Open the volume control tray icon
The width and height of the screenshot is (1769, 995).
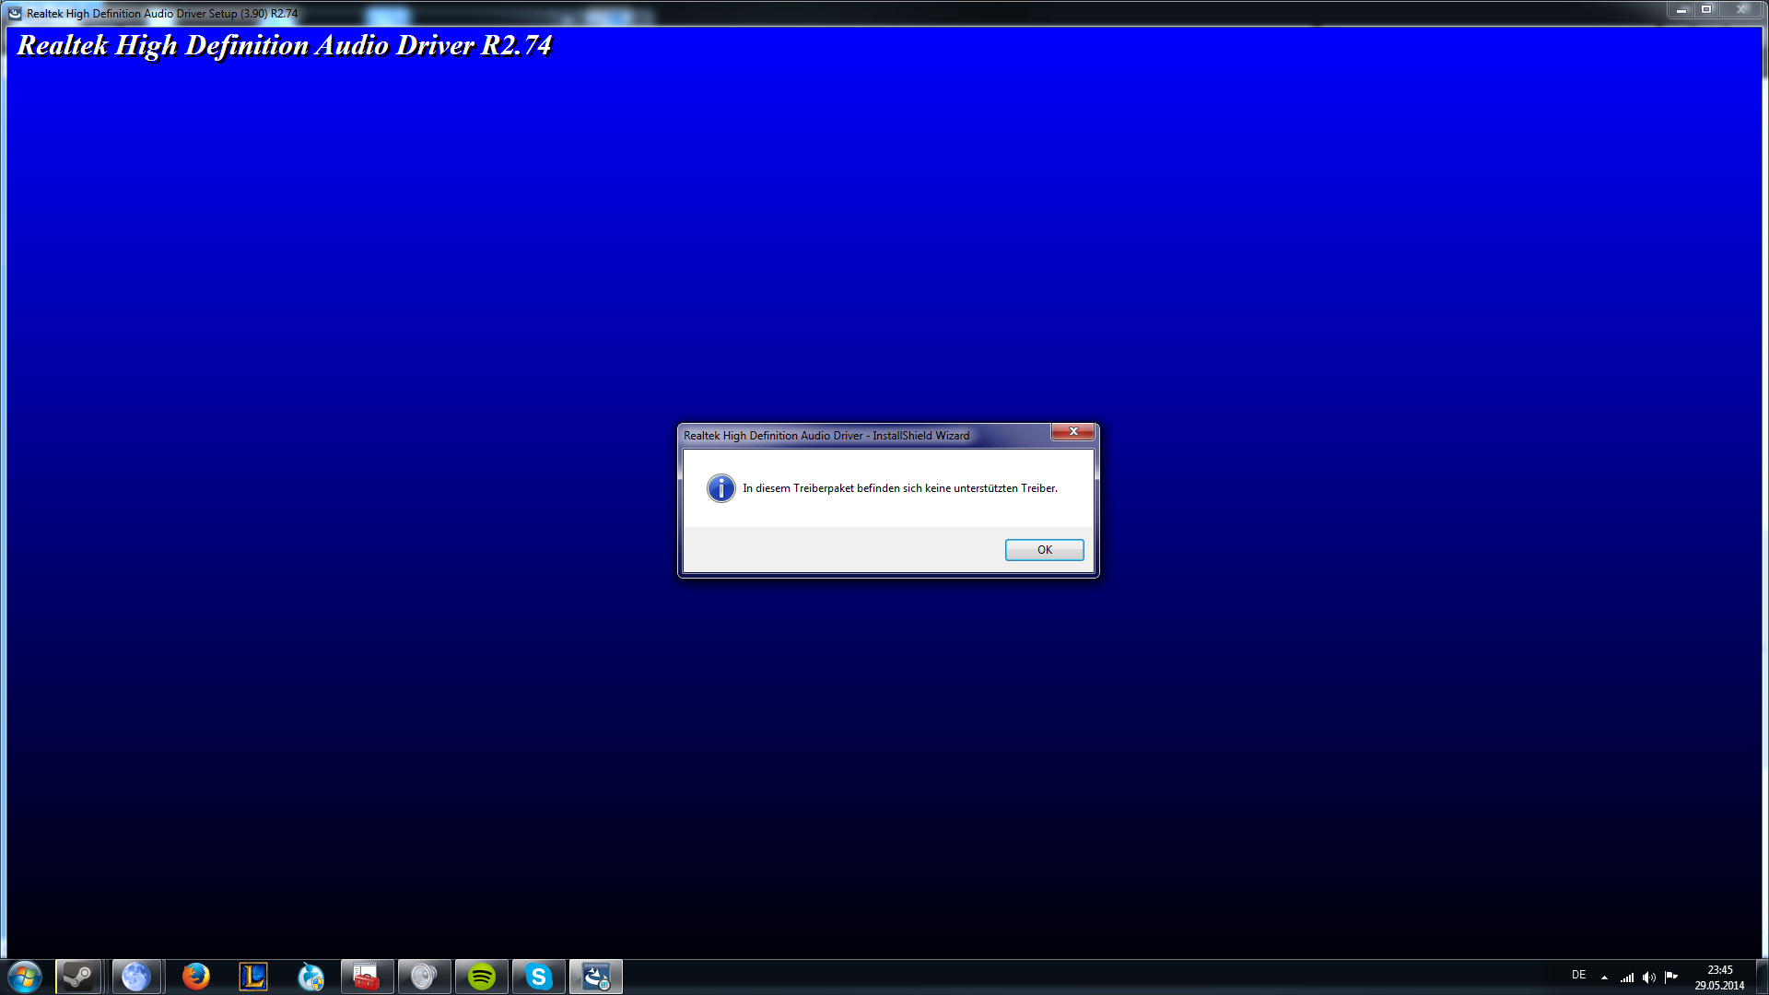click(x=1648, y=977)
